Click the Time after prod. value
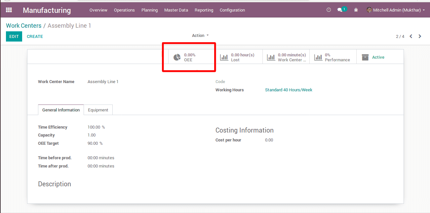This screenshot has width=430, height=213. tap(101, 166)
